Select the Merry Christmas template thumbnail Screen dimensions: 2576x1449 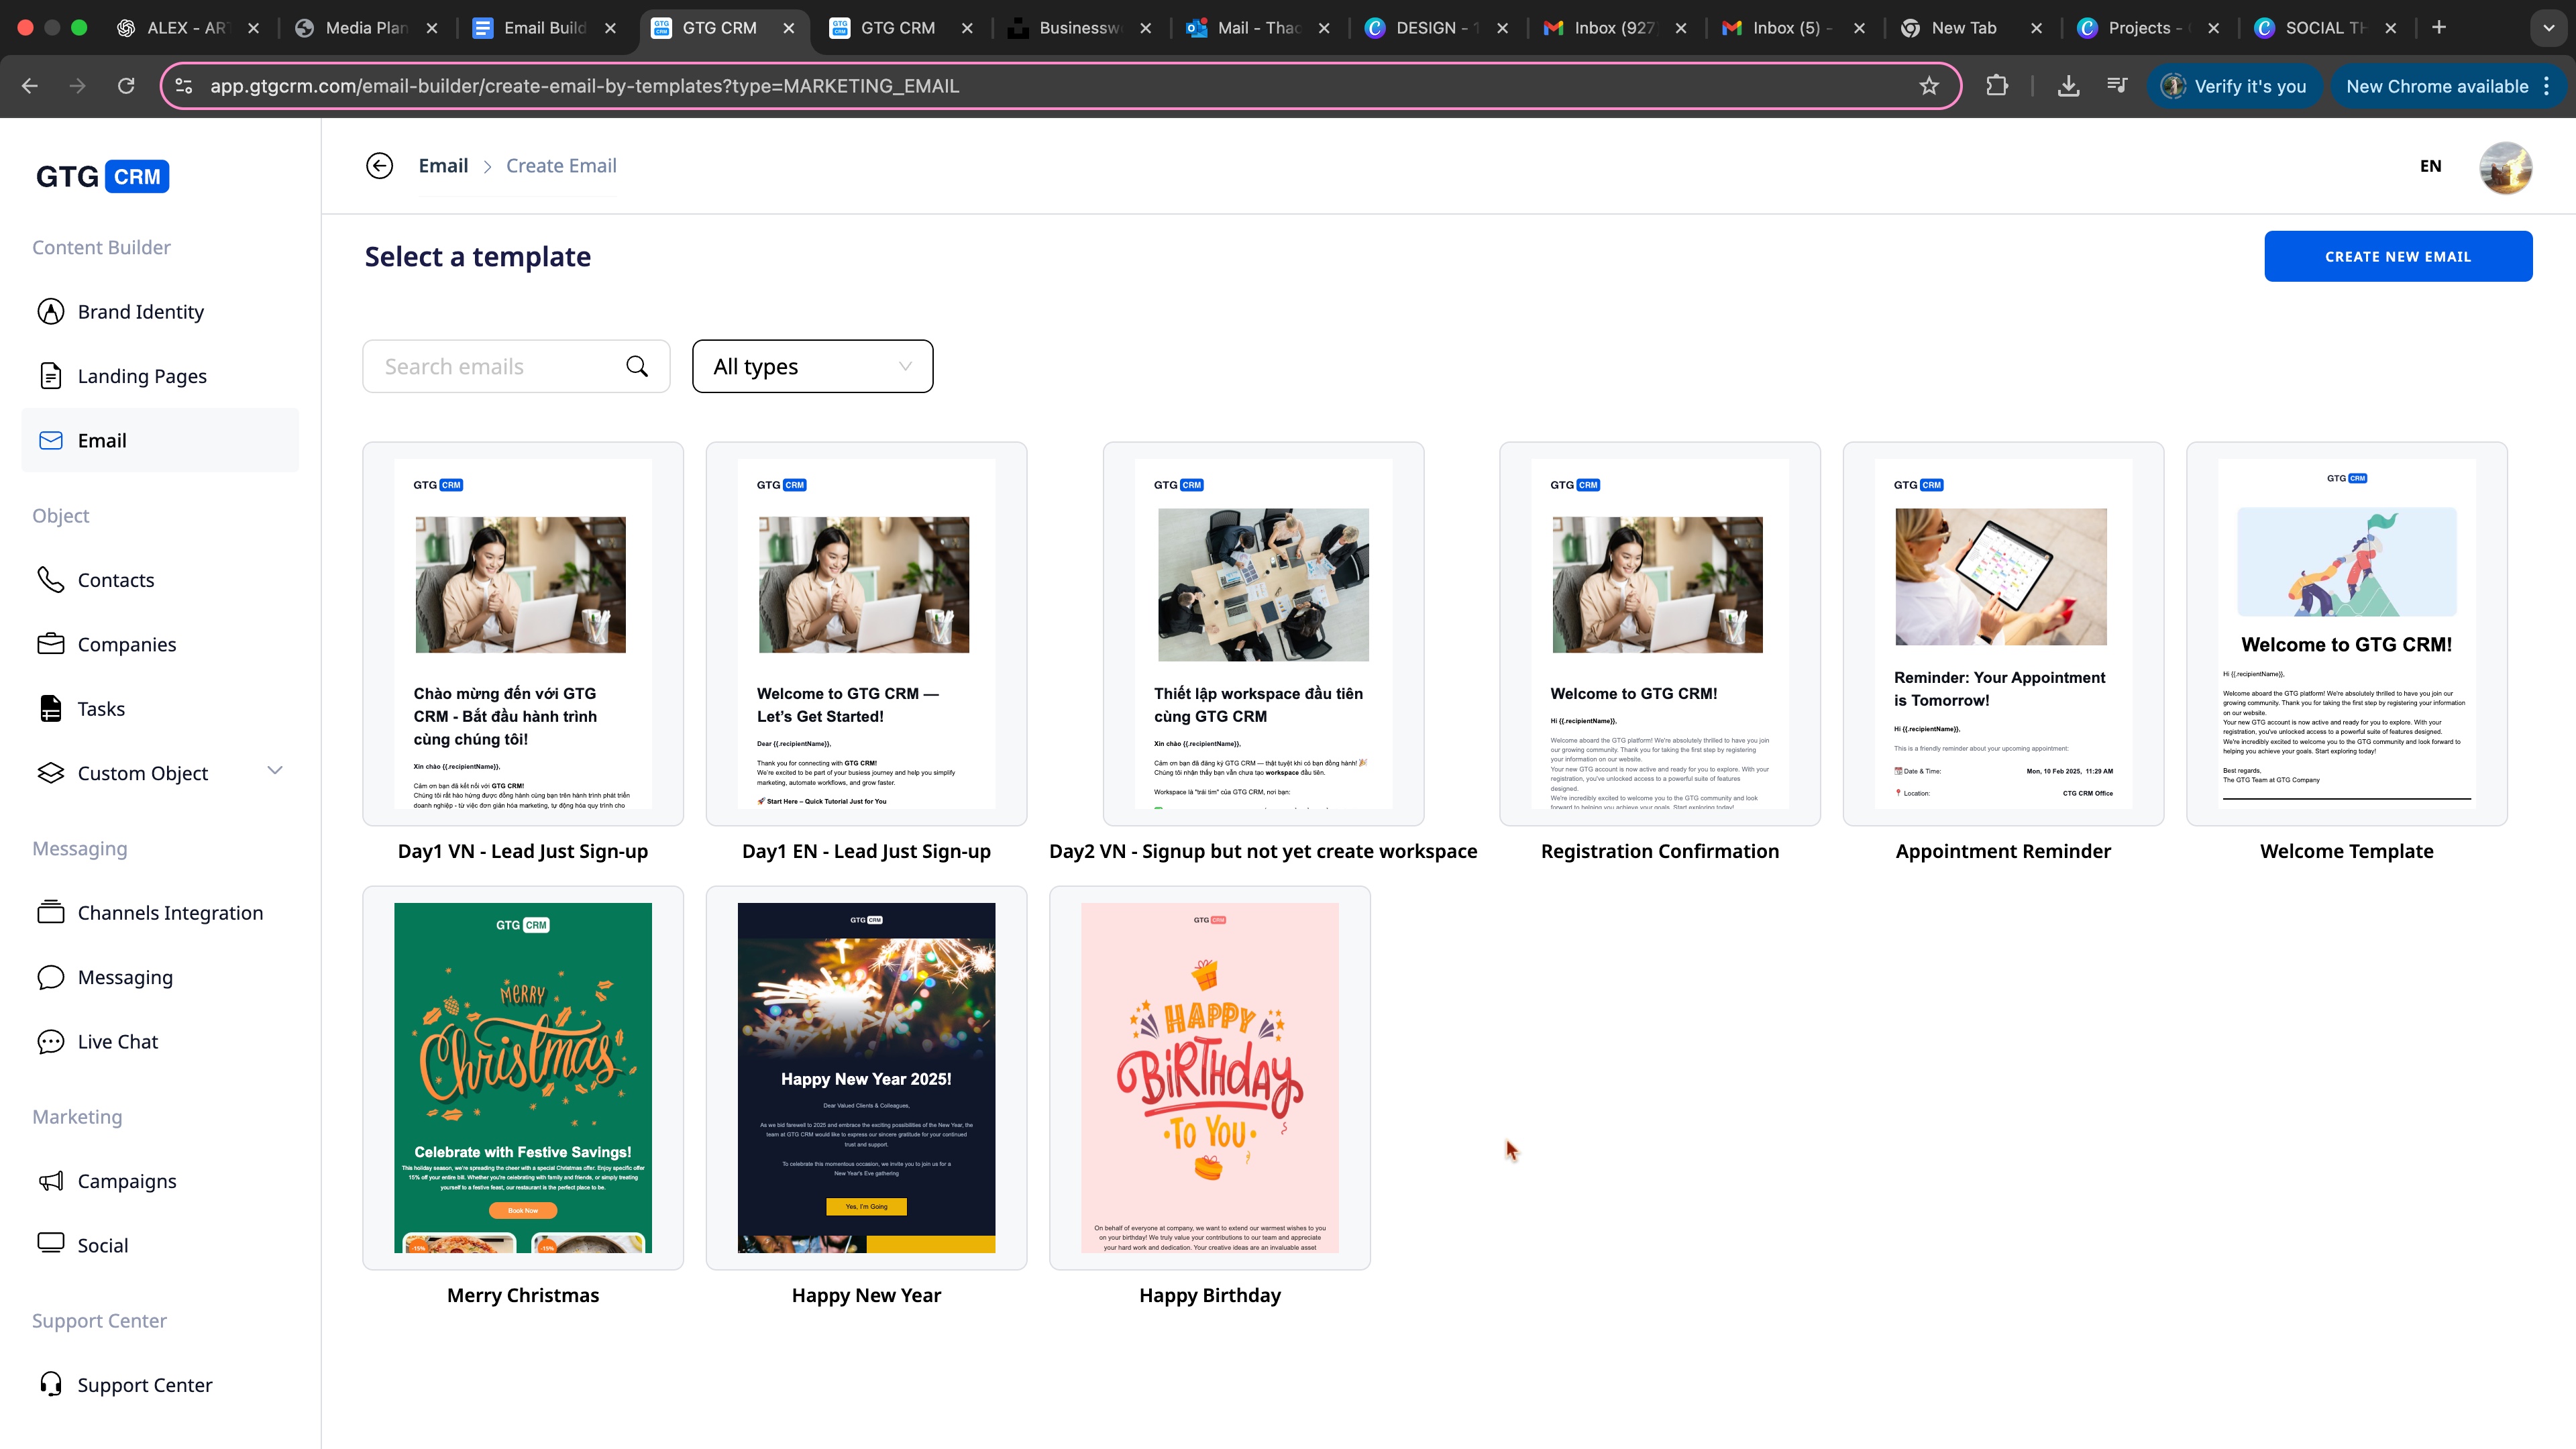[523, 1077]
